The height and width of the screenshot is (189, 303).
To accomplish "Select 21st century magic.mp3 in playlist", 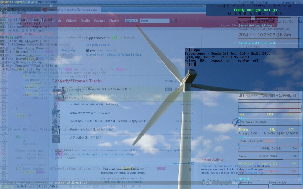I will (25, 27).
